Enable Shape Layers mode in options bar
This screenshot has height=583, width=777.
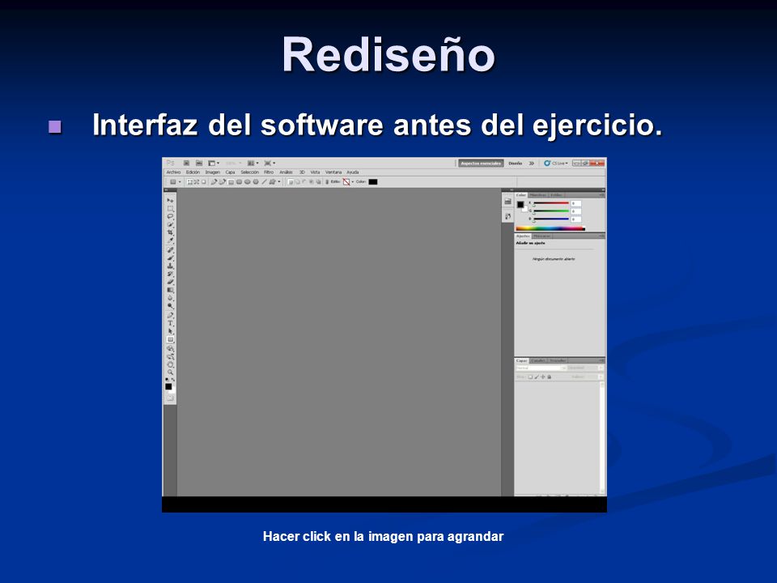(x=189, y=182)
